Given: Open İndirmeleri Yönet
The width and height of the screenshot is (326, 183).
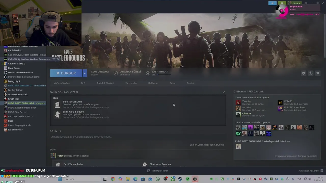Looking at the screenshot, I should (x=160, y=171).
